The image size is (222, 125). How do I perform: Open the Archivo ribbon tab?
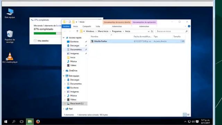coord(66,26)
